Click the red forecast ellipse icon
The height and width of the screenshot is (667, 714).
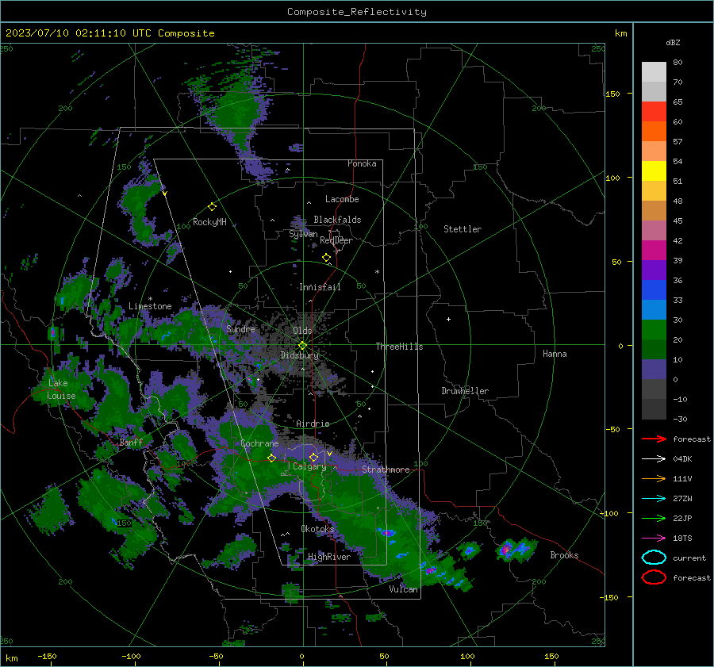tap(654, 577)
